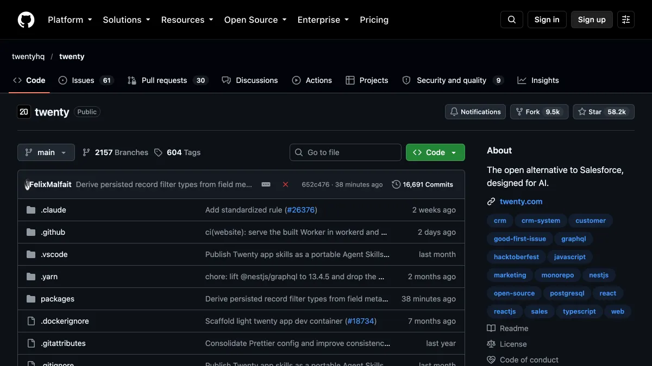
Task: Click the Go to file search field
Action: [x=346, y=152]
